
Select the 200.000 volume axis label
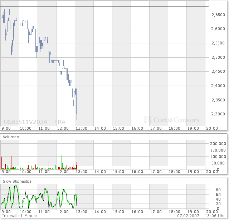[x=218, y=144]
